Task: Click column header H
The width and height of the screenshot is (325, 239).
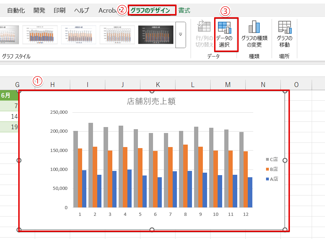Action: 52,85
